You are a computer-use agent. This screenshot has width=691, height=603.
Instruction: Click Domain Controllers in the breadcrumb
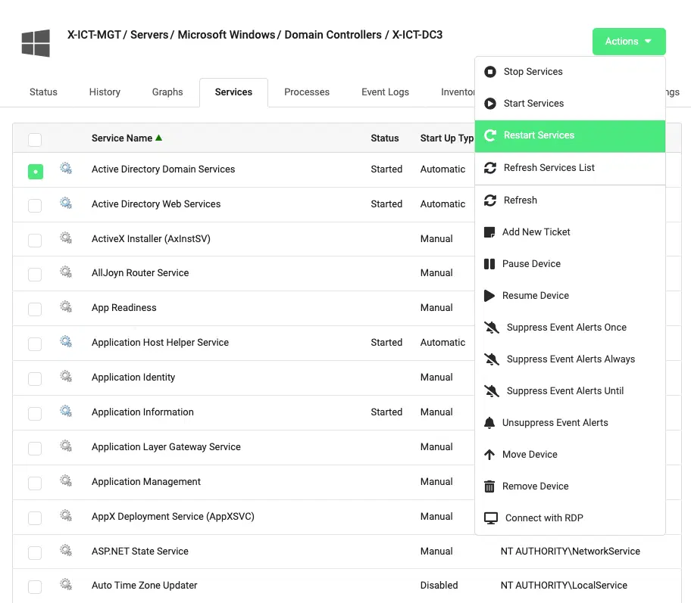333,35
